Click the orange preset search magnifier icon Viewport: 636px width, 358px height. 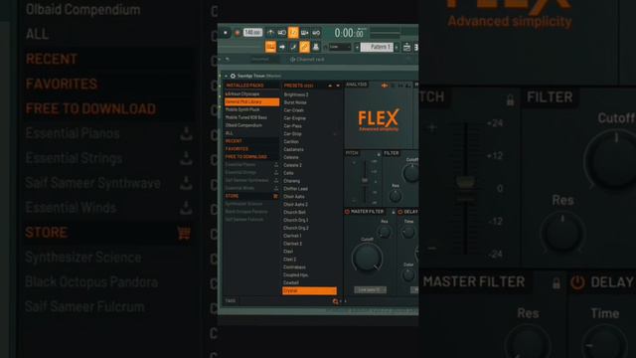335,301
